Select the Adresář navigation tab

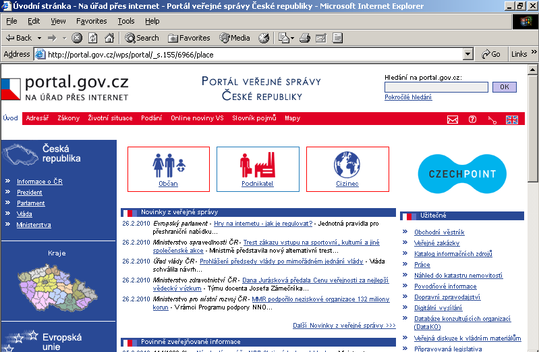[x=37, y=118]
